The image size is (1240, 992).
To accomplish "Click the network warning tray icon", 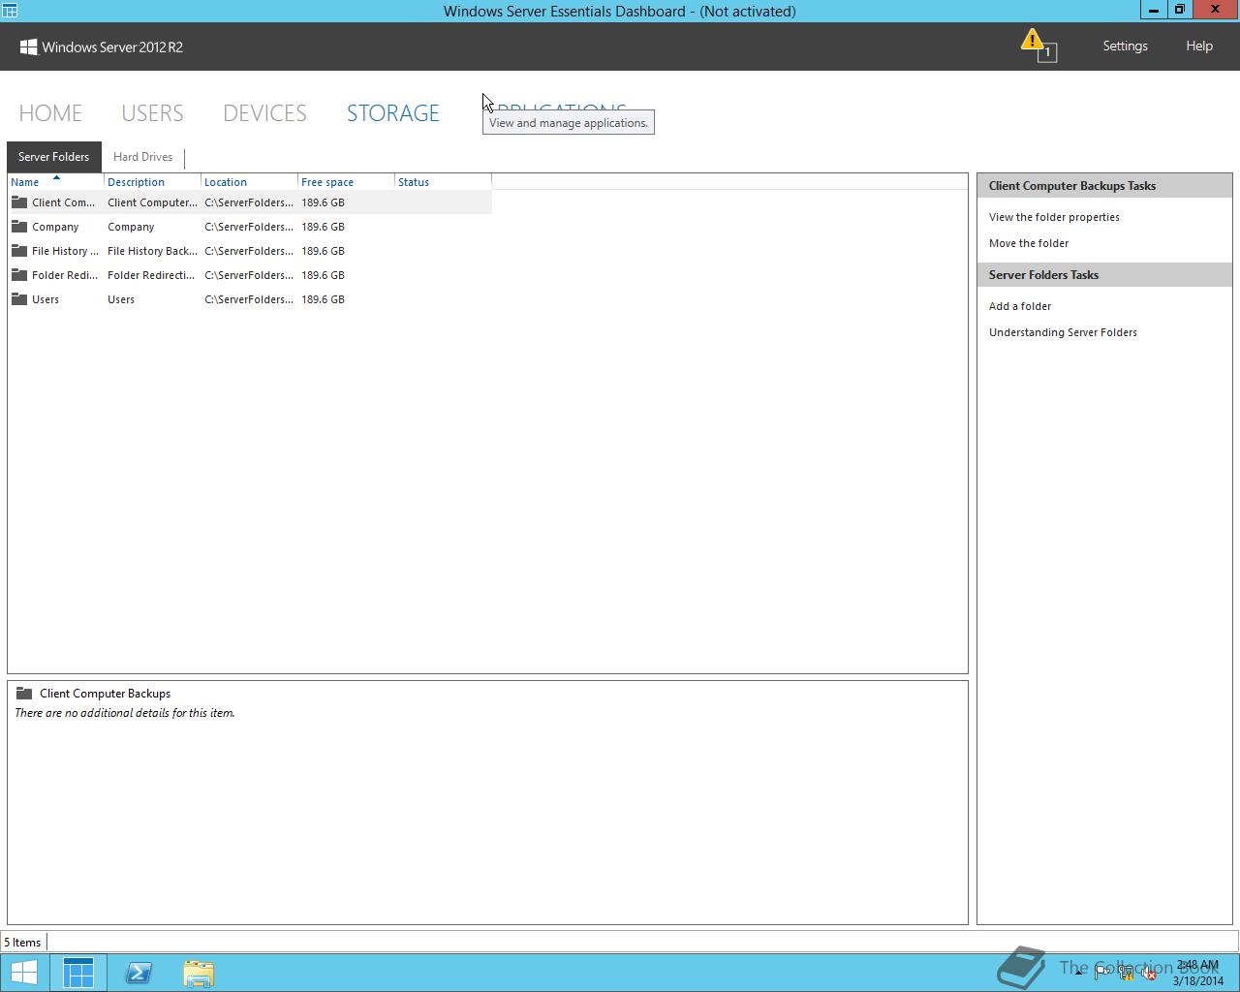I will tap(1126, 974).
